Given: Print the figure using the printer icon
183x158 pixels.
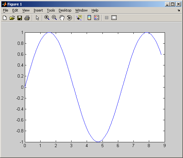Looking at the screenshot, I should [x=27, y=18].
